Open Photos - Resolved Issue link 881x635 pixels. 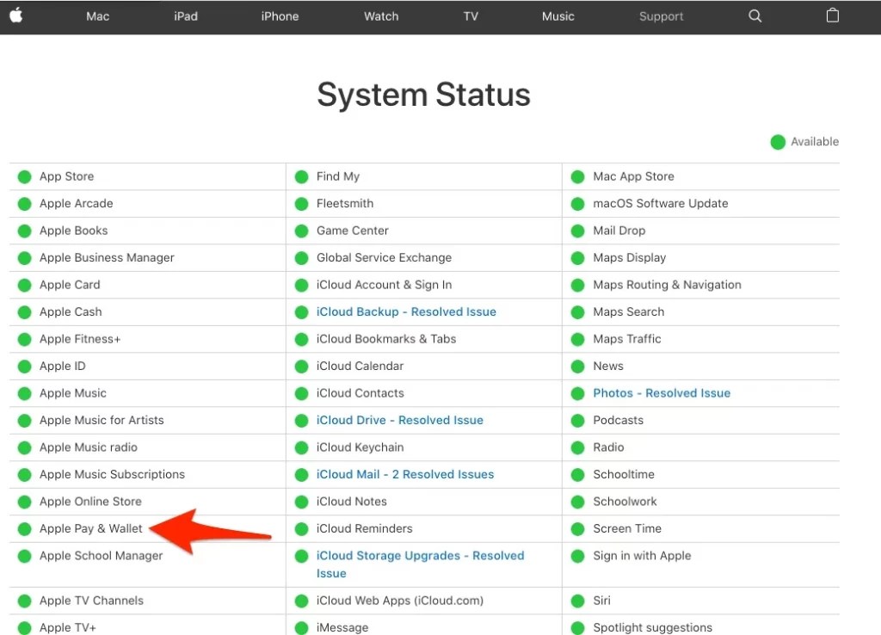(x=662, y=393)
